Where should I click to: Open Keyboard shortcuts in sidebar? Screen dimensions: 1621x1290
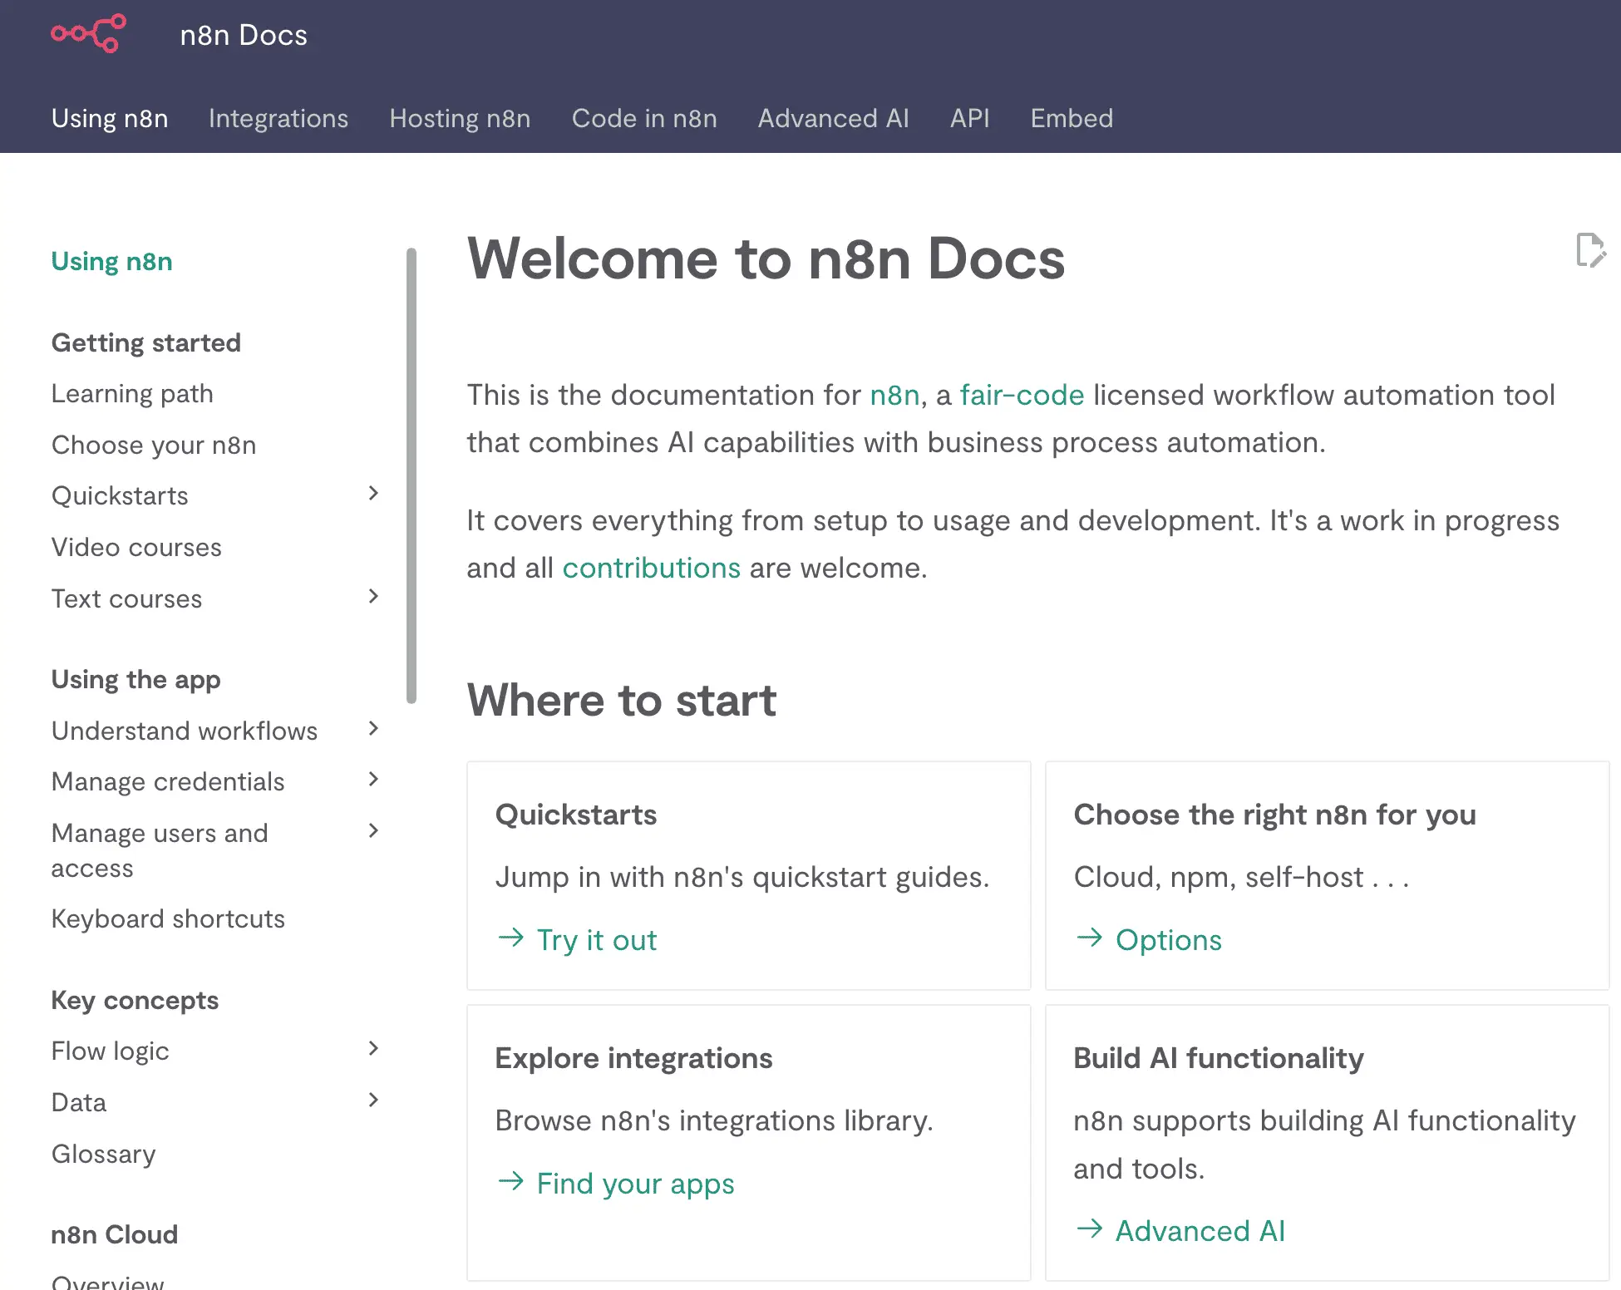167,918
